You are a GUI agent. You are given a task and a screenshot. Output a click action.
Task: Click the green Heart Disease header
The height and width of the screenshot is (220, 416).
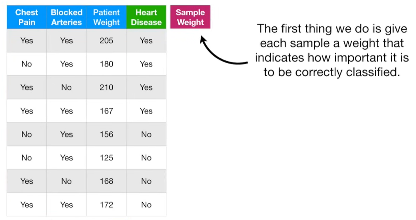coord(146,17)
